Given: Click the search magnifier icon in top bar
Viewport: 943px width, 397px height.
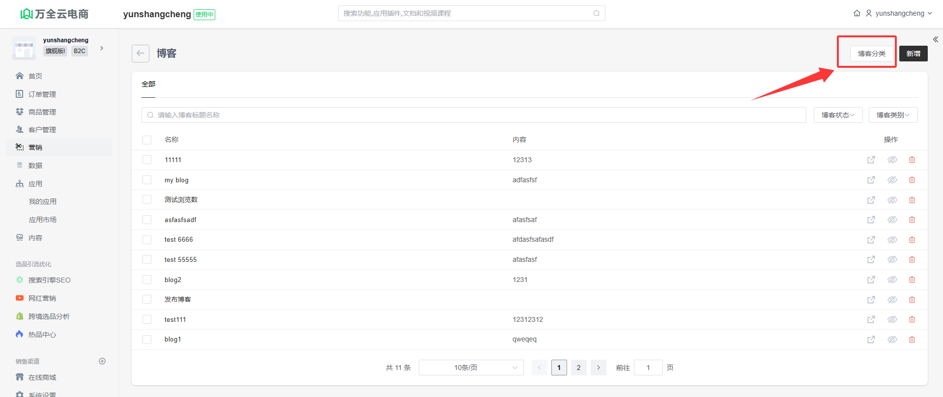Looking at the screenshot, I should click(x=596, y=13).
